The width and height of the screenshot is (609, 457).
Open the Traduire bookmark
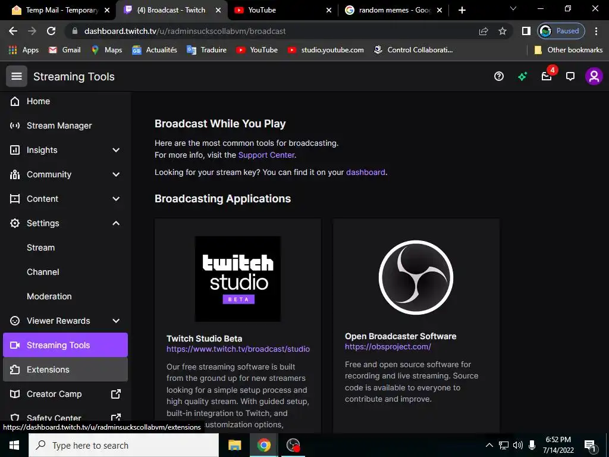206,50
